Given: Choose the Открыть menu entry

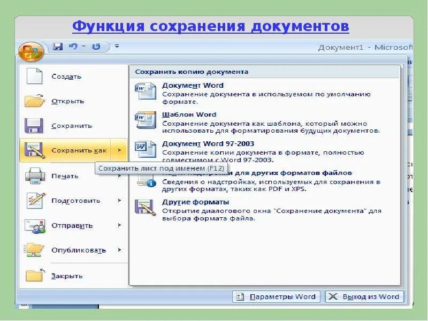Looking at the screenshot, I should click(x=74, y=101).
